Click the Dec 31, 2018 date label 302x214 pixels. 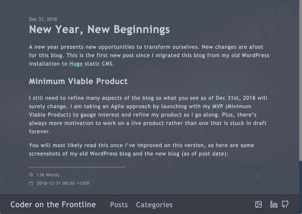point(43,19)
